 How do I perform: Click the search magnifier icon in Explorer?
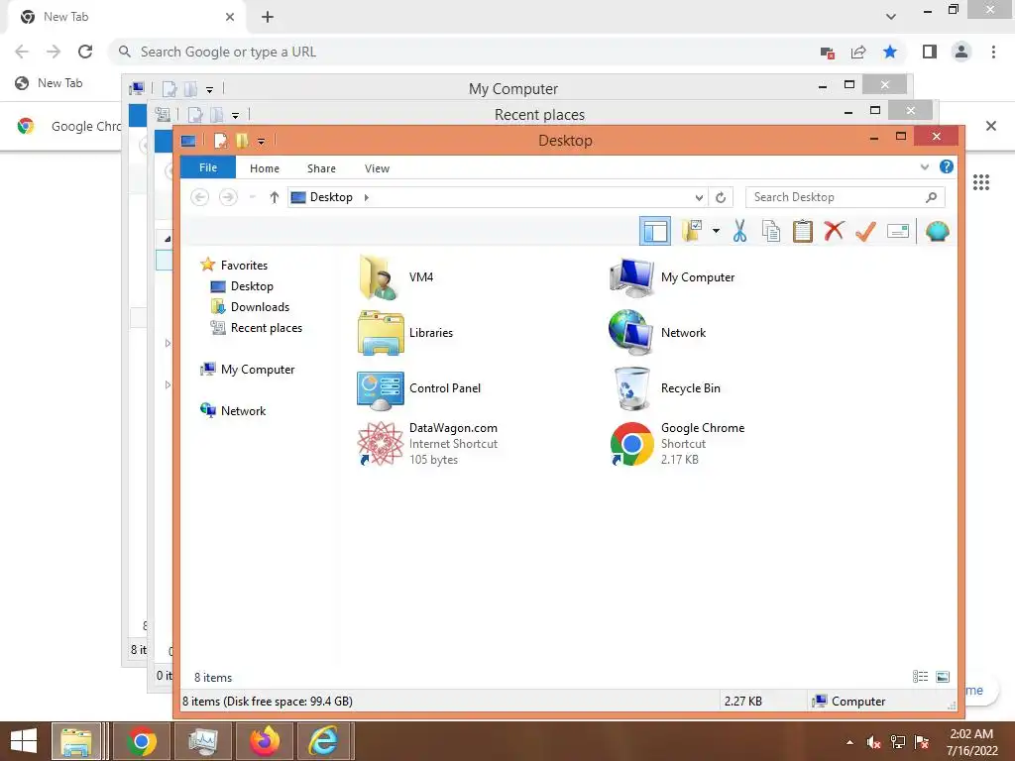tap(931, 197)
